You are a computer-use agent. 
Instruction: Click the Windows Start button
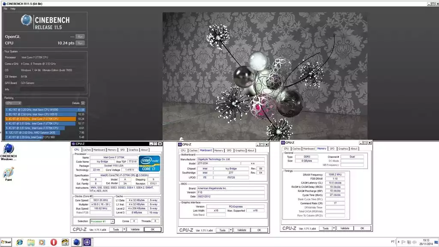coord(6,242)
